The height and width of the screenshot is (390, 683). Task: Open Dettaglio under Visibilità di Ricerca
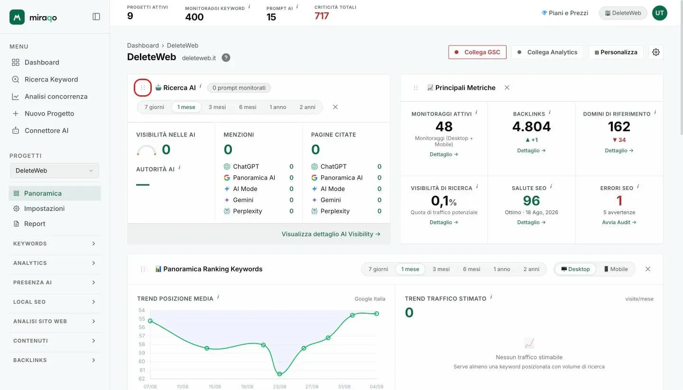[444, 222]
